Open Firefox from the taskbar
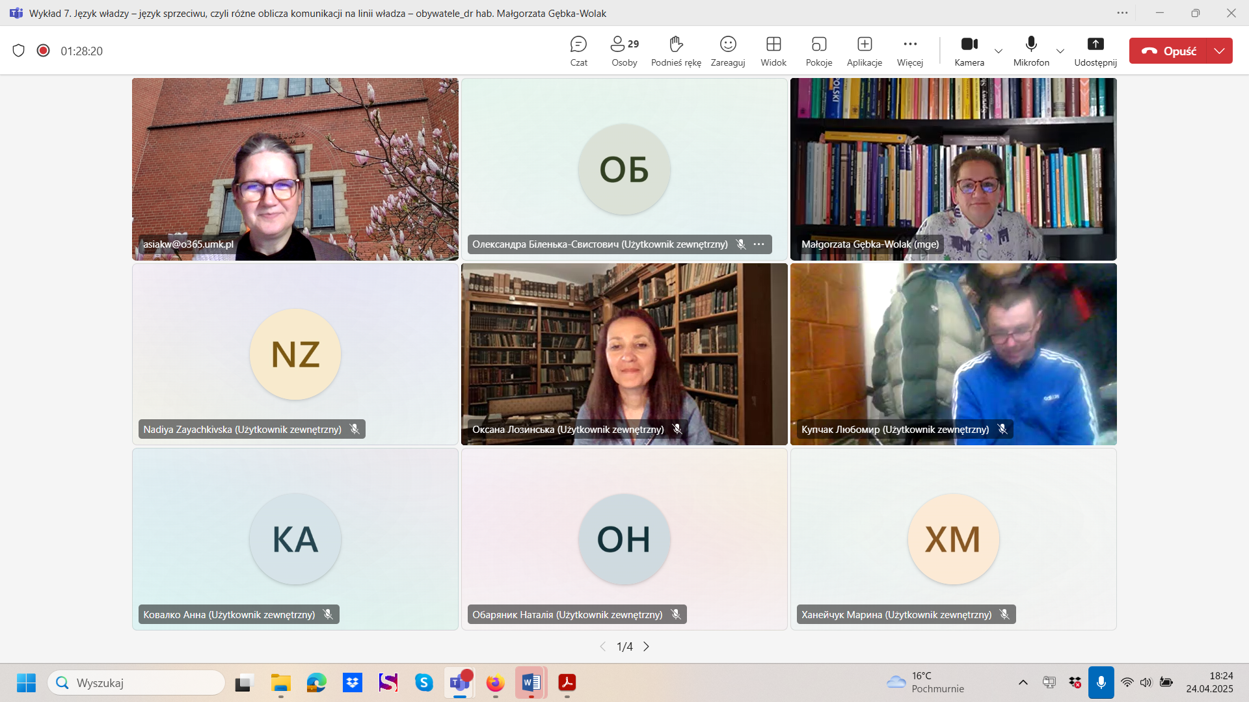Viewport: 1249px width, 702px height. [495, 682]
